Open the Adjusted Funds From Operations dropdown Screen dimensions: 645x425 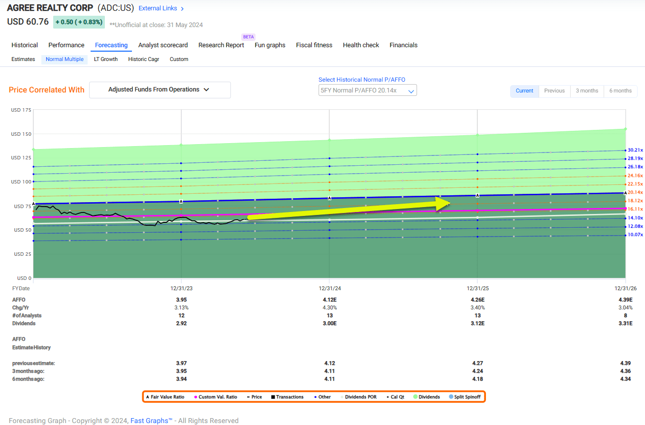click(160, 90)
